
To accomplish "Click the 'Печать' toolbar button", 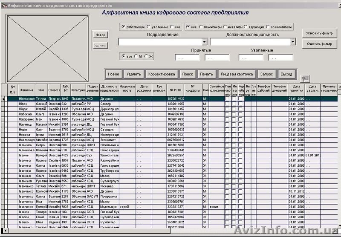I will (206, 74).
